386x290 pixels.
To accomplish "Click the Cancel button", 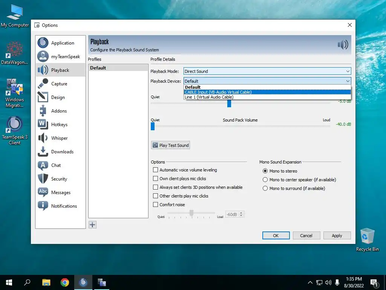I will coord(306,236).
